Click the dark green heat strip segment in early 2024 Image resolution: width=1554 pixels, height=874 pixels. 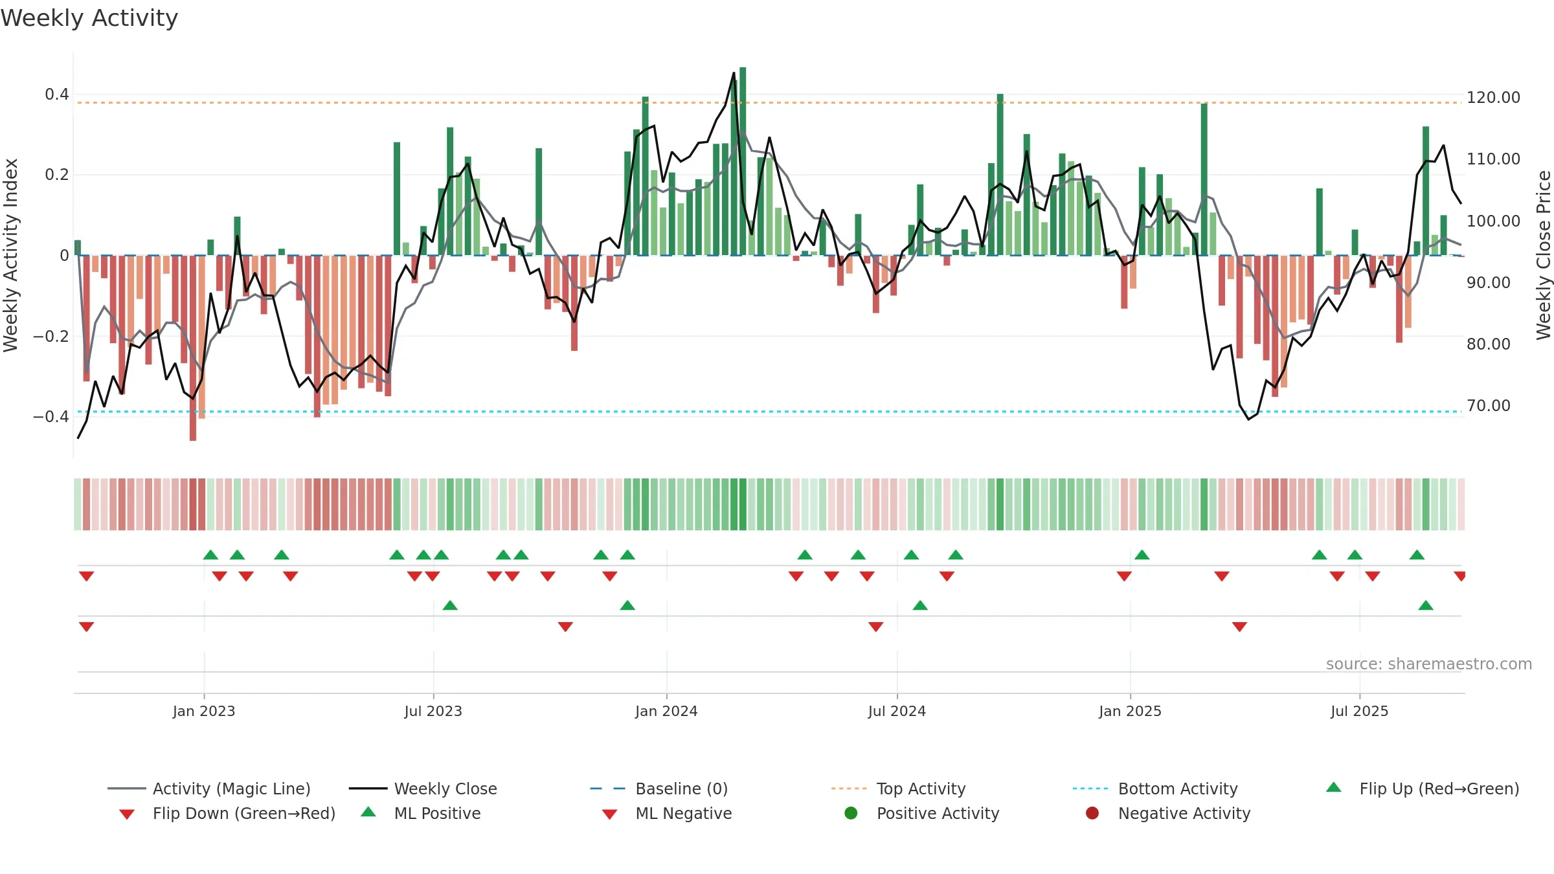coord(743,504)
